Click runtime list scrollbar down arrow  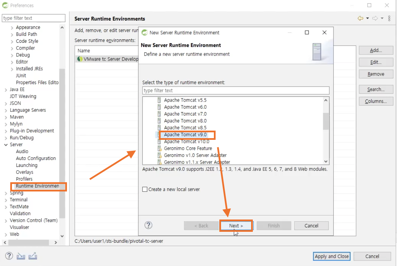point(326,161)
